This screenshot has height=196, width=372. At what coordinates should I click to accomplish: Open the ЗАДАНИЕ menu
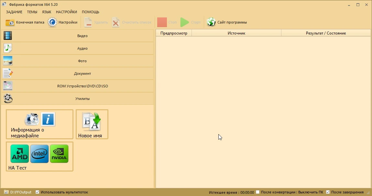14,12
